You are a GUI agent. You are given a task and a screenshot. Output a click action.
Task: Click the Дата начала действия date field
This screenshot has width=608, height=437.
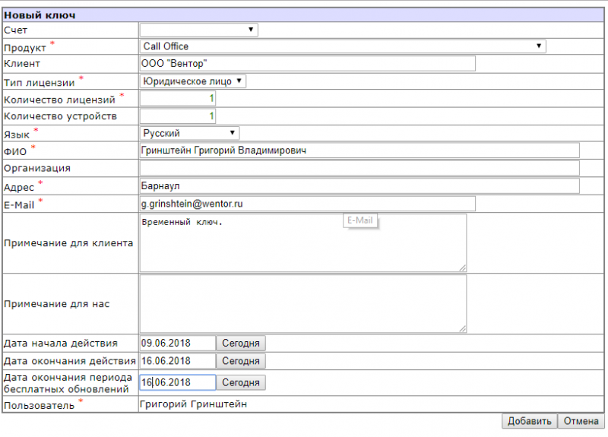178,344
